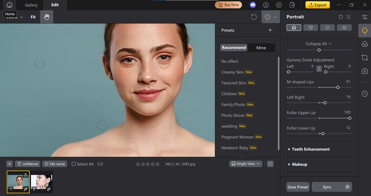Switch to the Gallery tab

(x=31, y=5)
